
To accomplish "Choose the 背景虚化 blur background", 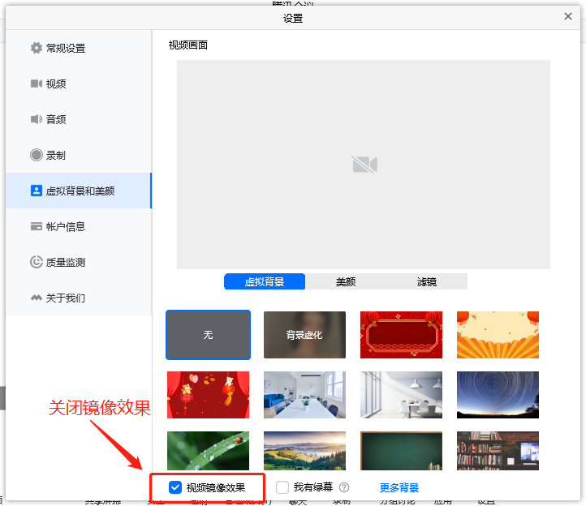I will point(304,334).
